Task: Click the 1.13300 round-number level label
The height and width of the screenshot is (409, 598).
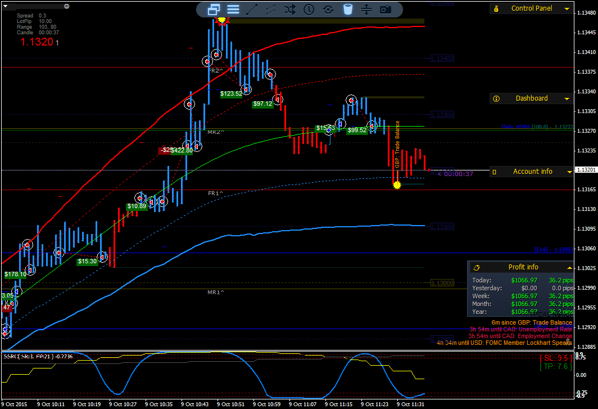Action: tap(442, 115)
